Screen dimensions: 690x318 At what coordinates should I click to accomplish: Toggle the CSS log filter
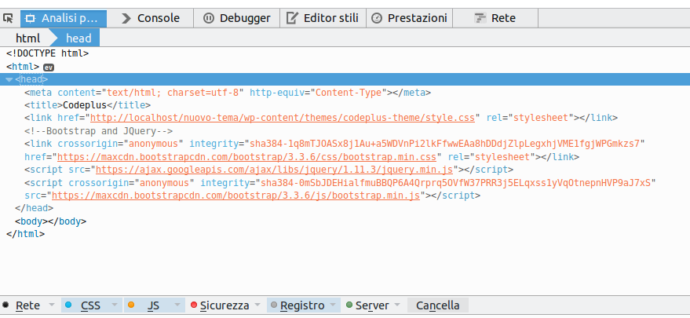pyautogui.click(x=90, y=305)
